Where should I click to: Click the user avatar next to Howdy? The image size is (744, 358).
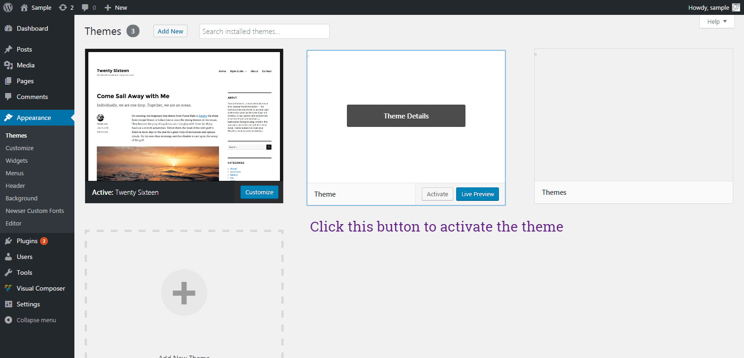click(736, 7)
